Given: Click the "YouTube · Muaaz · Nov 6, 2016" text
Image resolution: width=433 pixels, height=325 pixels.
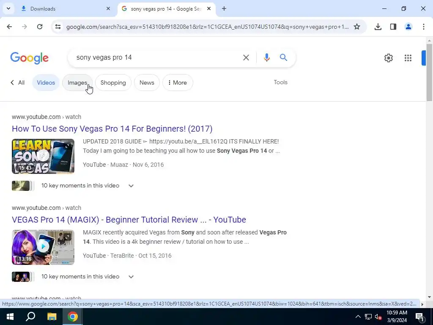Looking at the screenshot, I should tap(123, 165).
